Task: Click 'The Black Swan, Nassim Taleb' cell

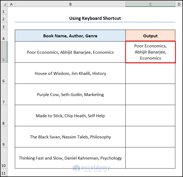Action: tap(70, 137)
